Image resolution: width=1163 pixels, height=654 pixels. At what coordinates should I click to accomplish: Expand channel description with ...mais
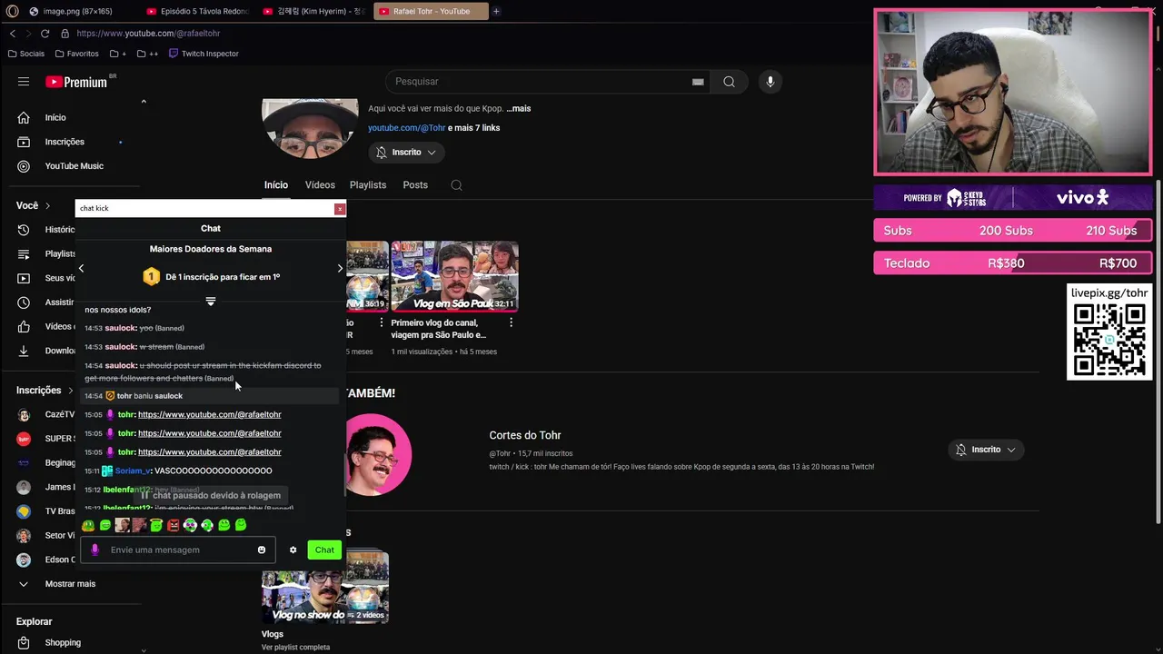point(519,108)
